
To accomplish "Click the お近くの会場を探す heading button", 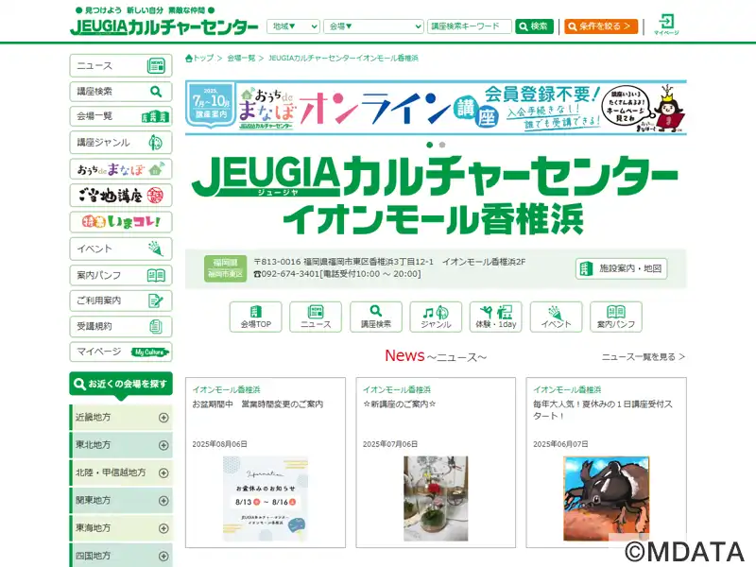I will (x=121, y=385).
